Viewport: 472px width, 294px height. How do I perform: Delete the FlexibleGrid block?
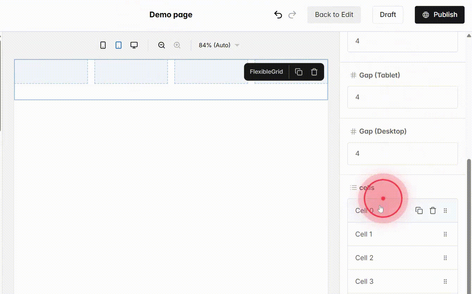click(314, 72)
